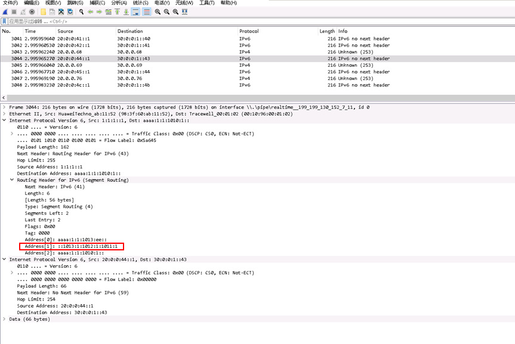The height and width of the screenshot is (344, 515).
Task: Start capture with the shark fin icon
Action: (x=5, y=12)
